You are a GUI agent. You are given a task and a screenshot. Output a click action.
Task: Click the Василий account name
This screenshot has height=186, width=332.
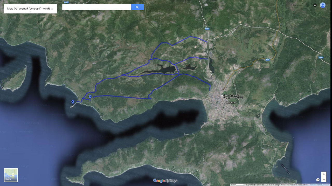pos(298,5)
